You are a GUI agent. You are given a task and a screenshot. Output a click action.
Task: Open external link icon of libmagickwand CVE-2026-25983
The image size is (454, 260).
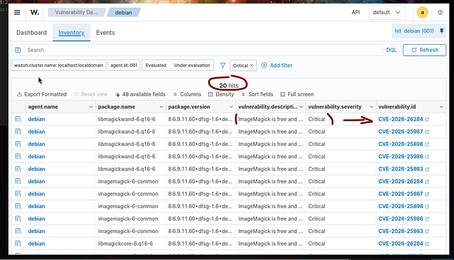coord(427,169)
